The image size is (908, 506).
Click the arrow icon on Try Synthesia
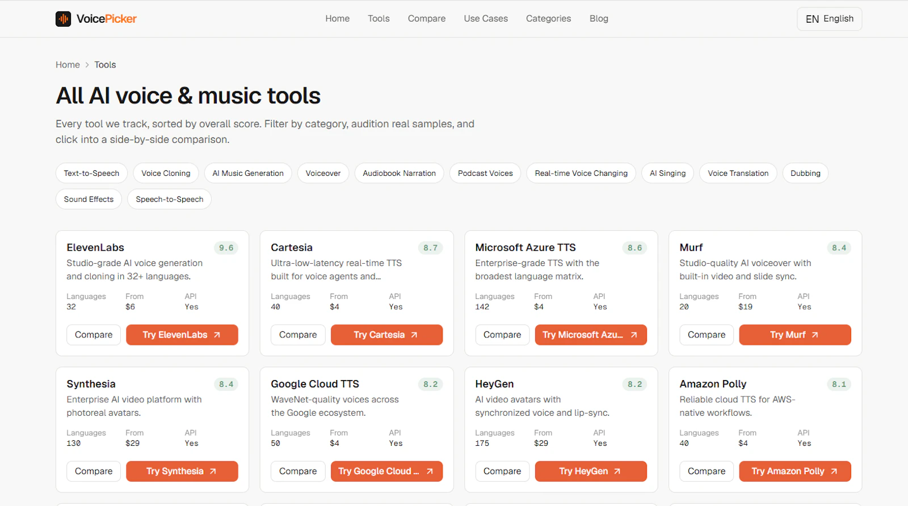coord(213,471)
